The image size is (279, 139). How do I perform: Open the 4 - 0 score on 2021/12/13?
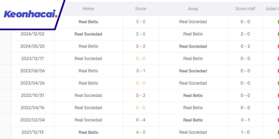(141, 132)
